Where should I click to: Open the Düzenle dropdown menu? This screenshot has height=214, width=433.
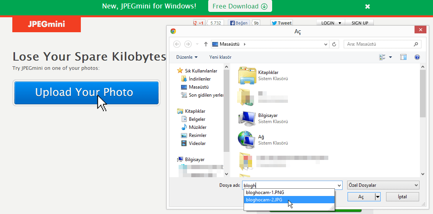187,57
